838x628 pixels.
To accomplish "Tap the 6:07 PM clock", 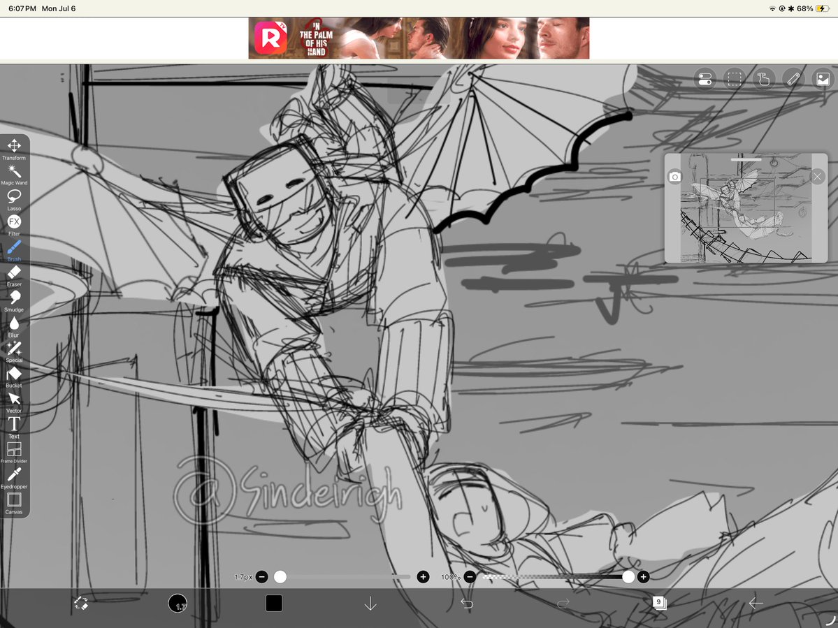I will pos(22,8).
